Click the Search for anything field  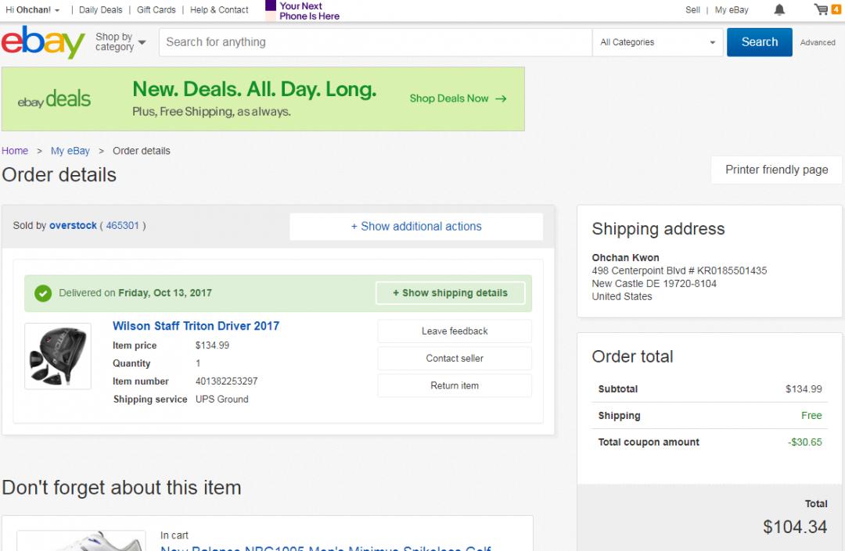pos(376,42)
